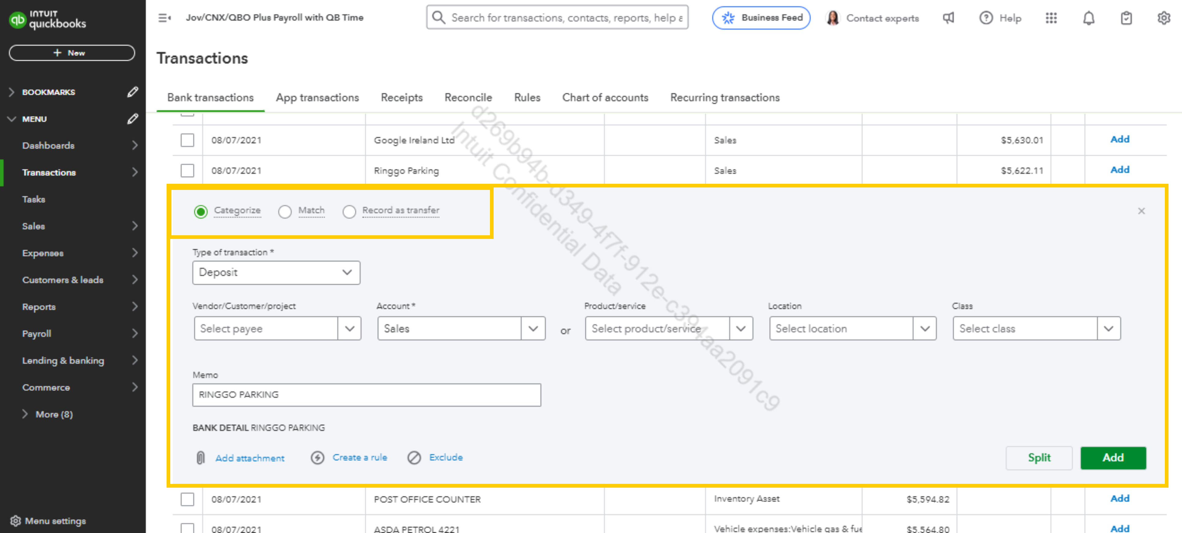Click the Split button
Image resolution: width=1182 pixels, height=533 pixels.
[x=1039, y=458]
